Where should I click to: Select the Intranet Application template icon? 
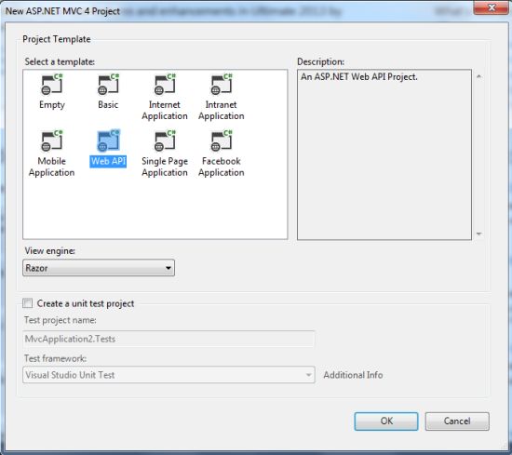(x=222, y=85)
